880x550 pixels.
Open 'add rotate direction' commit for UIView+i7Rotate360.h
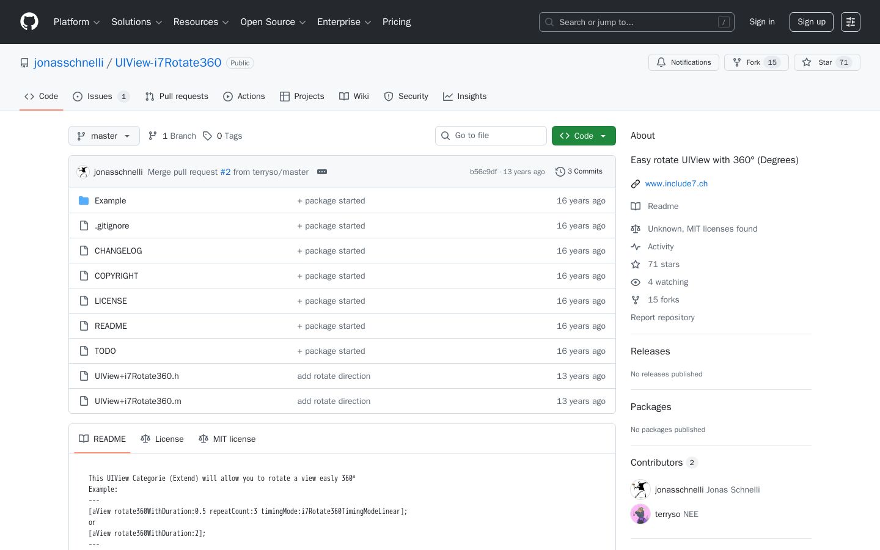coord(334,376)
